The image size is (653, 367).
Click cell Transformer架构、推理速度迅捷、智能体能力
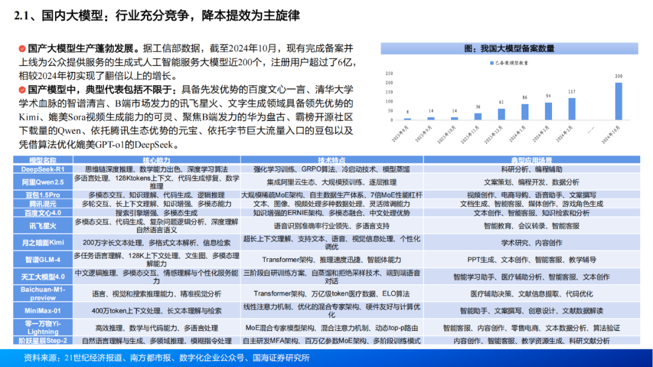[x=331, y=259]
